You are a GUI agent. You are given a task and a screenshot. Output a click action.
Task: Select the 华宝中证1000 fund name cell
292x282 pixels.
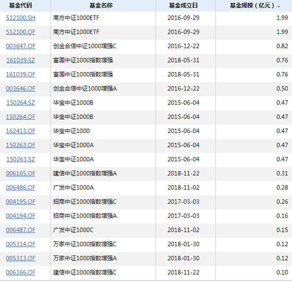point(103,131)
